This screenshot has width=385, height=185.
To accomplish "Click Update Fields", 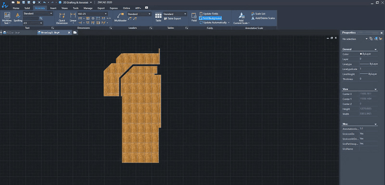I will coord(209,14).
